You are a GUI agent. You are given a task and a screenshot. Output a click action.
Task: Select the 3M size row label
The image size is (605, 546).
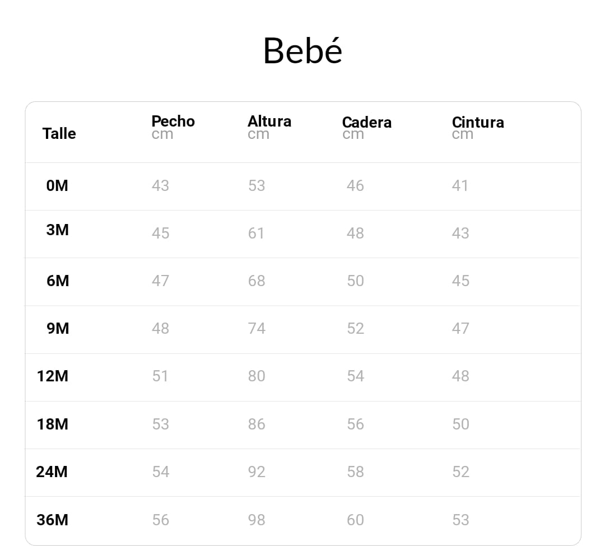point(57,230)
